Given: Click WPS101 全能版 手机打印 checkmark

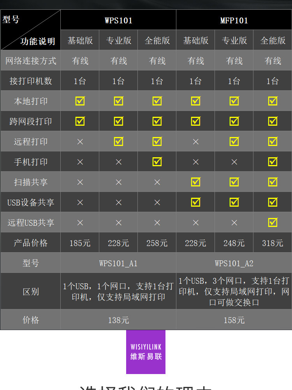Looking at the screenshot, I should pos(157,162).
